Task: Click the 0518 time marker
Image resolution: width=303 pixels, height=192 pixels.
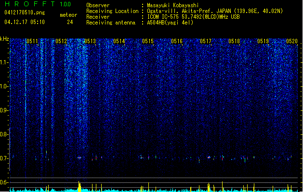Action: point(234,41)
